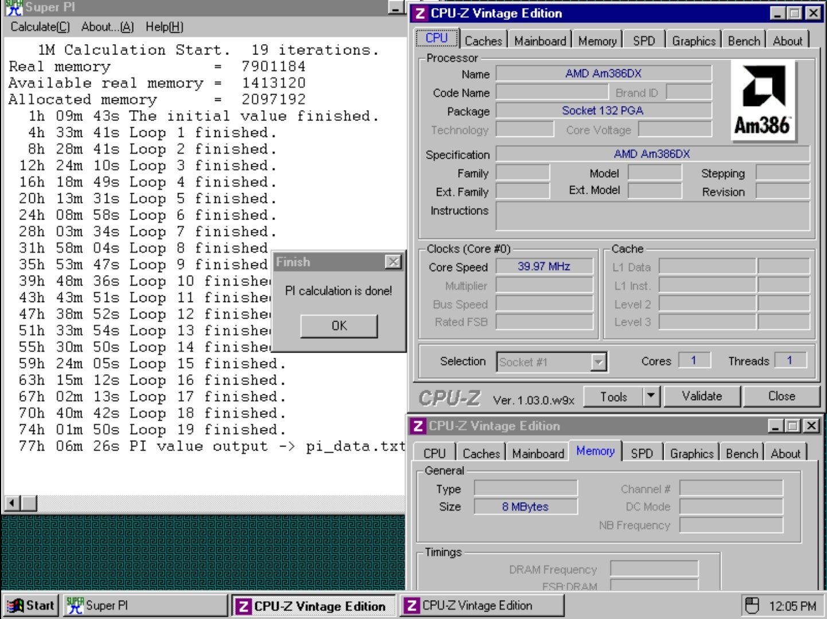Click CPU-Z icon in upper window title bar
The width and height of the screenshot is (827, 619).
click(420, 13)
